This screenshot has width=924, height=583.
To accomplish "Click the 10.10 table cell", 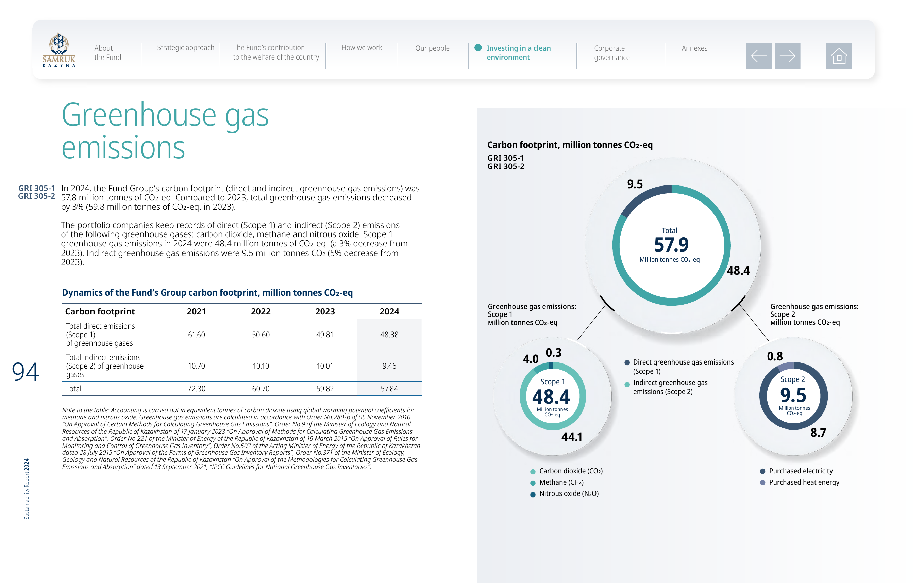I will point(261,366).
